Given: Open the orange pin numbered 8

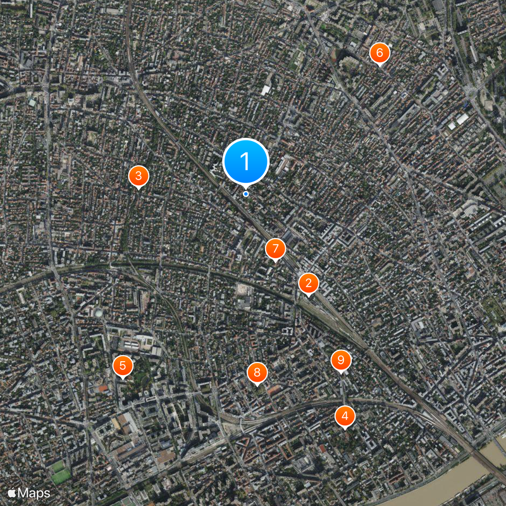Looking at the screenshot, I should point(257,373).
